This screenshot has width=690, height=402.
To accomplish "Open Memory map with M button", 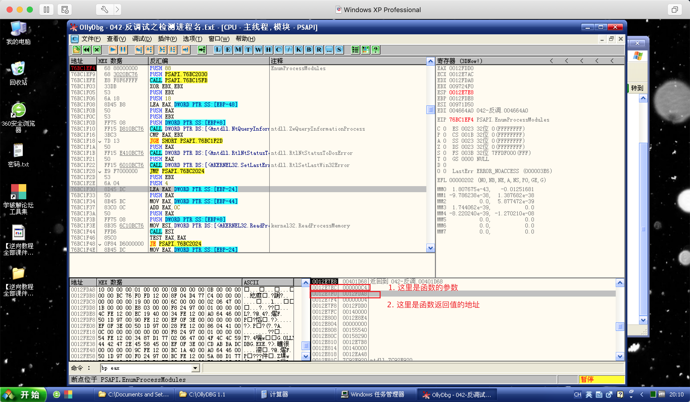I will (x=238, y=49).
